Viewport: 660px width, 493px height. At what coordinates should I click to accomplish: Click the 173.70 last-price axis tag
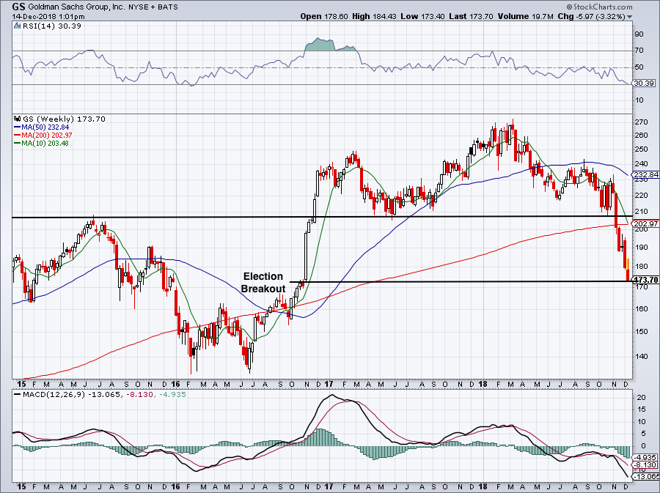click(645, 280)
